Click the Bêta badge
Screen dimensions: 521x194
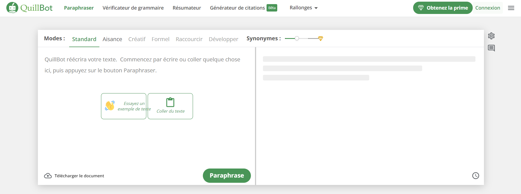[272, 8]
